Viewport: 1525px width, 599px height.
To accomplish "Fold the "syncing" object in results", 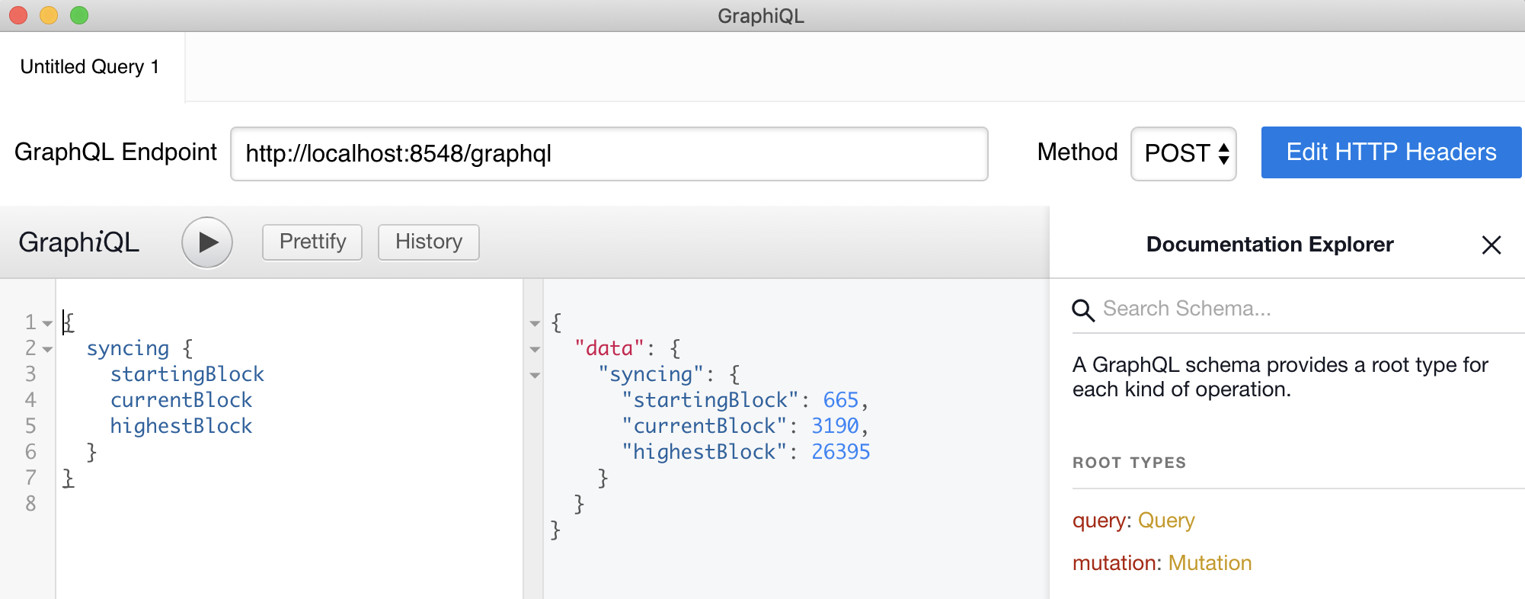I will (535, 376).
